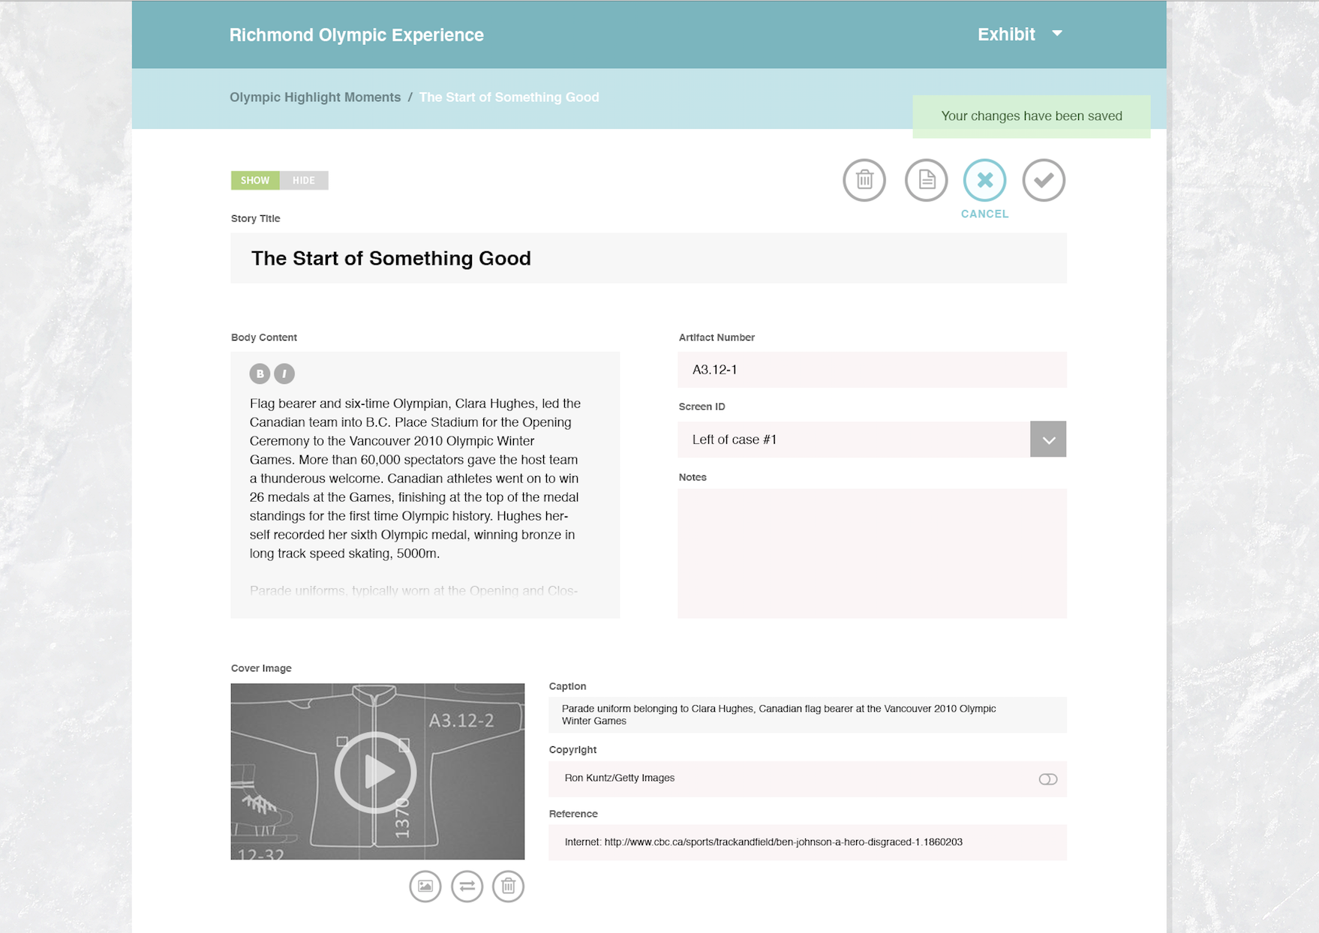Click the checkmark save icon
The height and width of the screenshot is (933, 1319).
click(1044, 180)
